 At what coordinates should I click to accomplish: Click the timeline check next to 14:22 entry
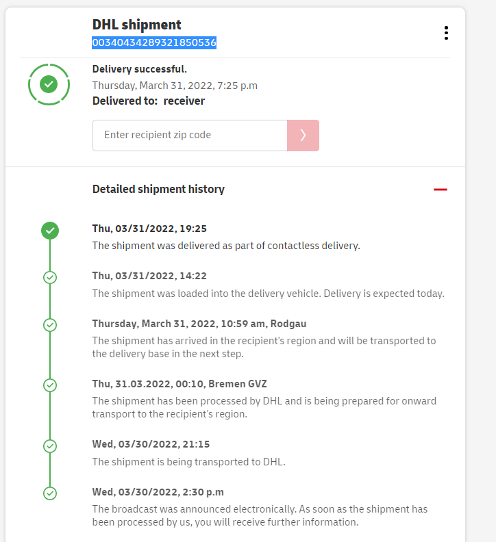(49, 277)
